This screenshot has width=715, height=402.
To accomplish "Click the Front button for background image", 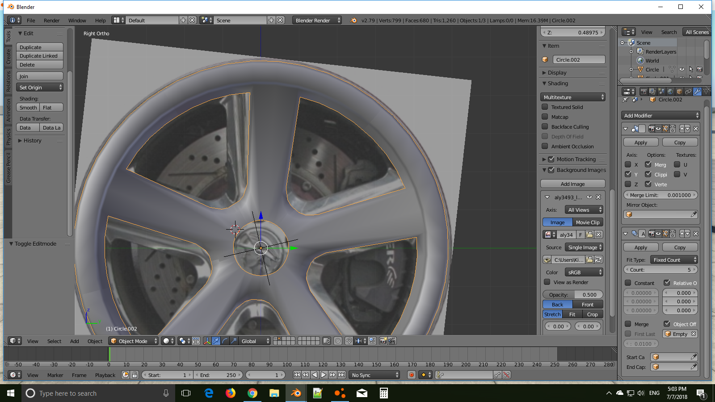I will pyautogui.click(x=588, y=304).
